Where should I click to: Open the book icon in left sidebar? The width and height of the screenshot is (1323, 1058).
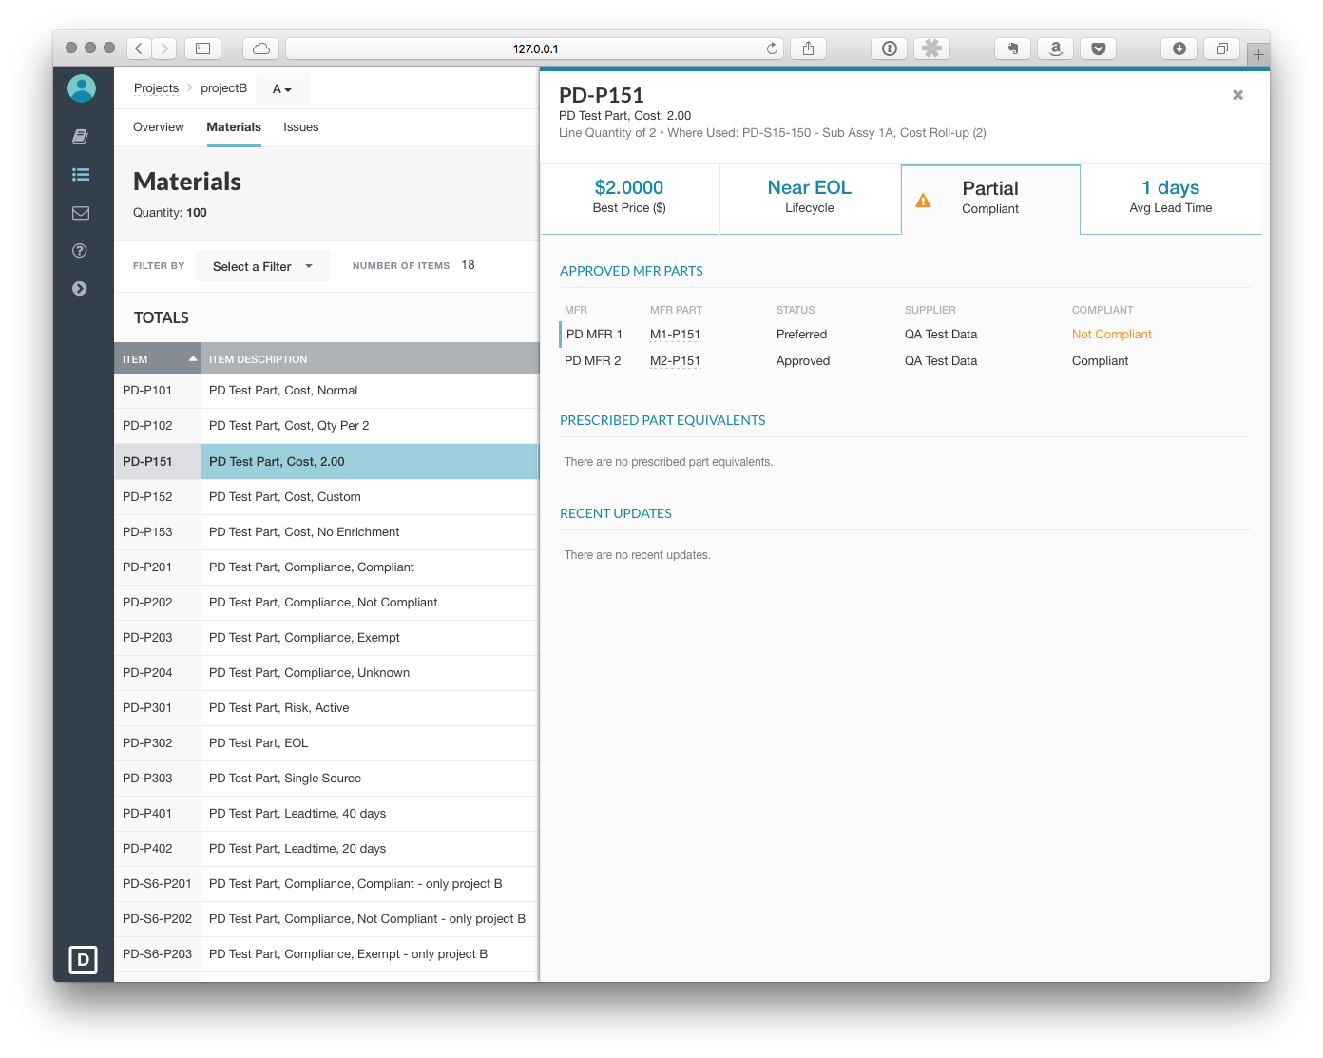tap(81, 136)
